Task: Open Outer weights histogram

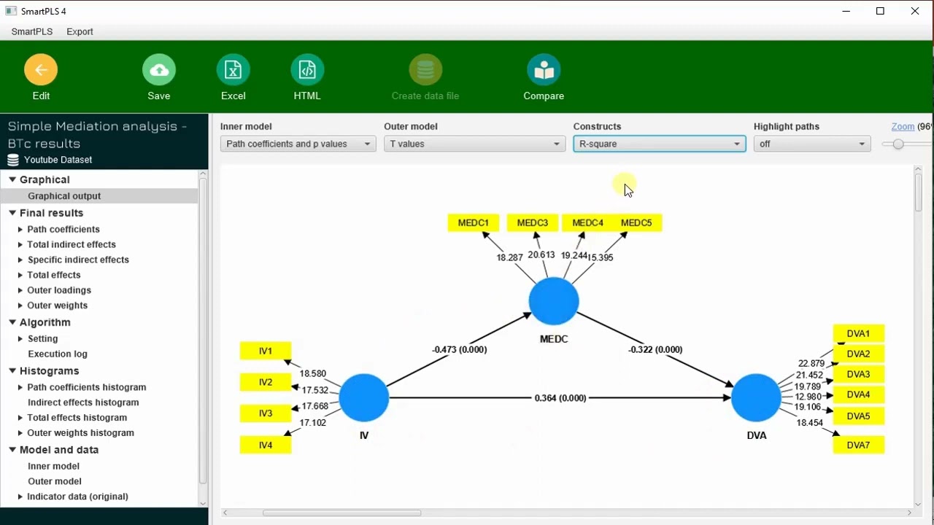Action: tap(81, 433)
